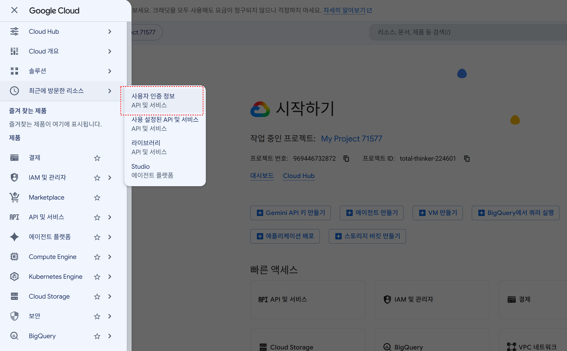Open Studio 에이전트 플랫폼 entry
The image size is (567, 351).
click(x=165, y=171)
